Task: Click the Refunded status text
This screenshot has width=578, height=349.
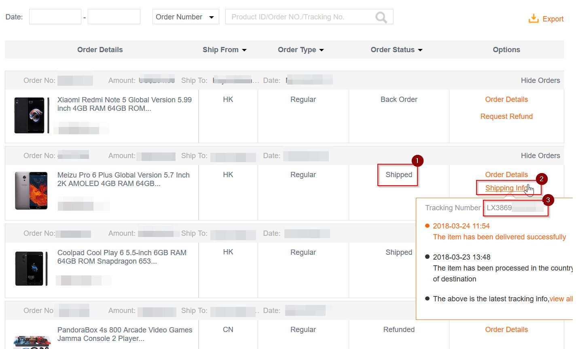Action: tap(399, 330)
